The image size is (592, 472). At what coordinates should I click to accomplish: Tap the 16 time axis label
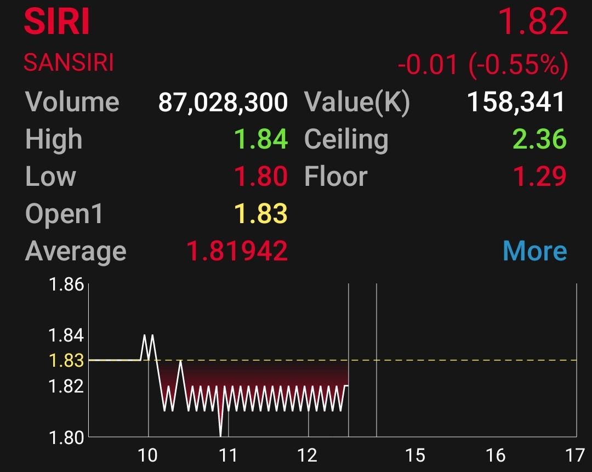496,456
